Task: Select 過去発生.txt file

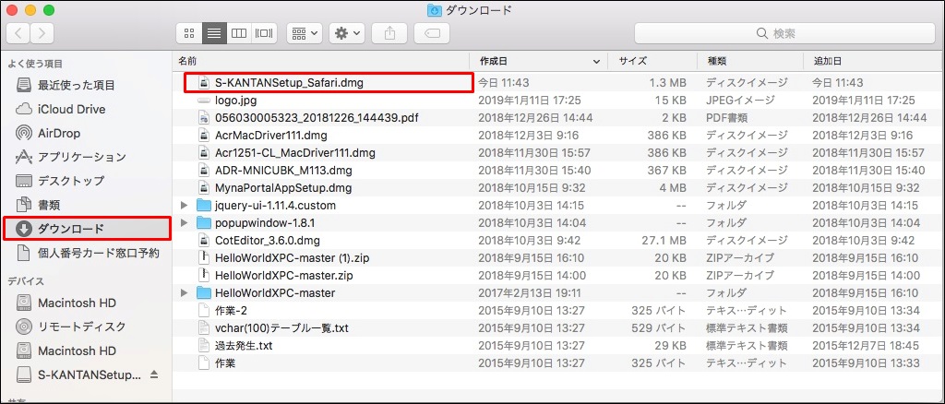Action: coord(244,346)
